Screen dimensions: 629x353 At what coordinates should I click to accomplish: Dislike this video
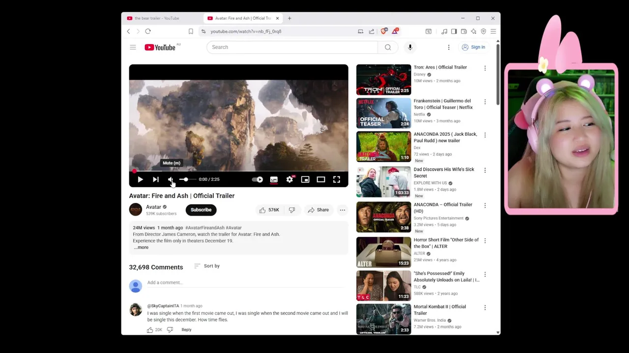point(292,210)
